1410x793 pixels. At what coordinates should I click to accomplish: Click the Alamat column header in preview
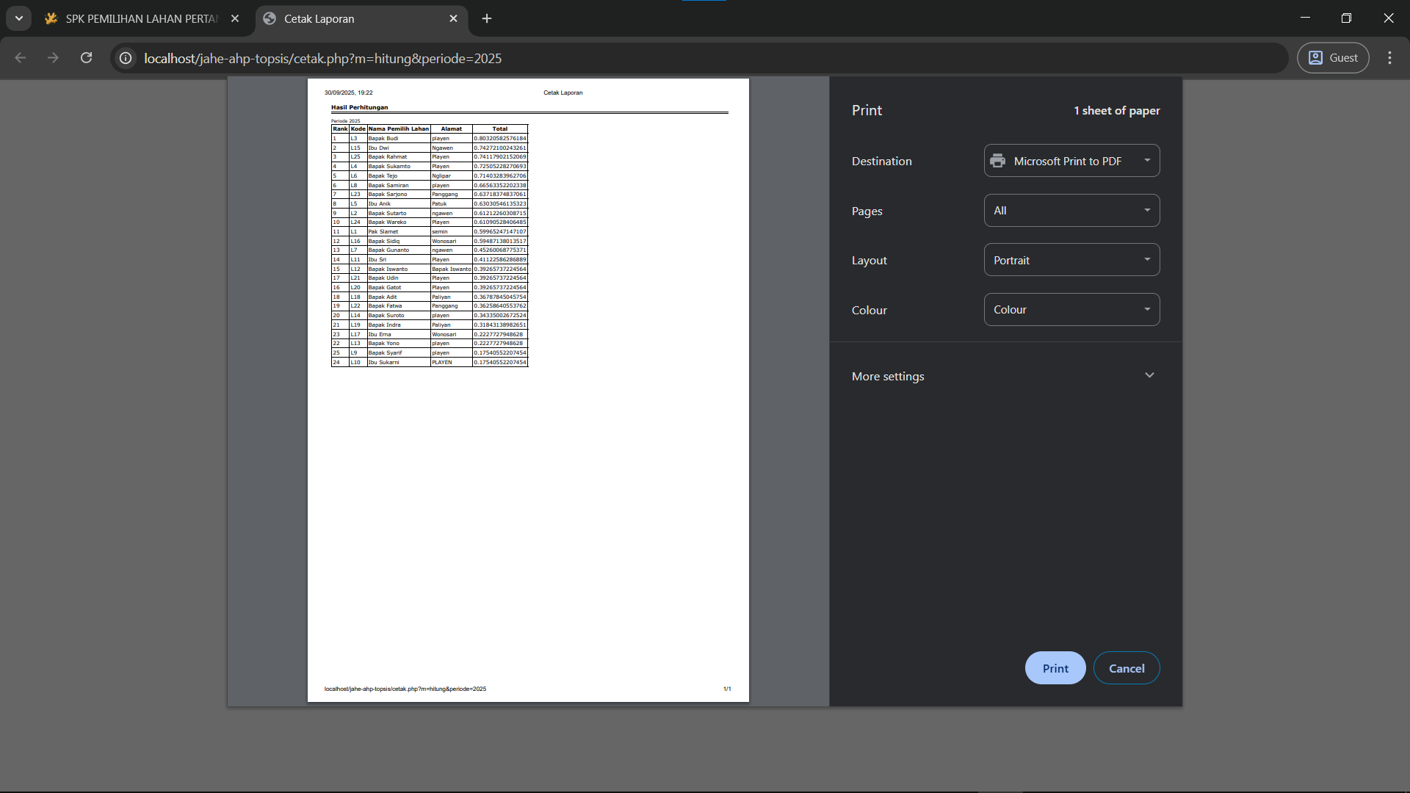[x=452, y=128]
